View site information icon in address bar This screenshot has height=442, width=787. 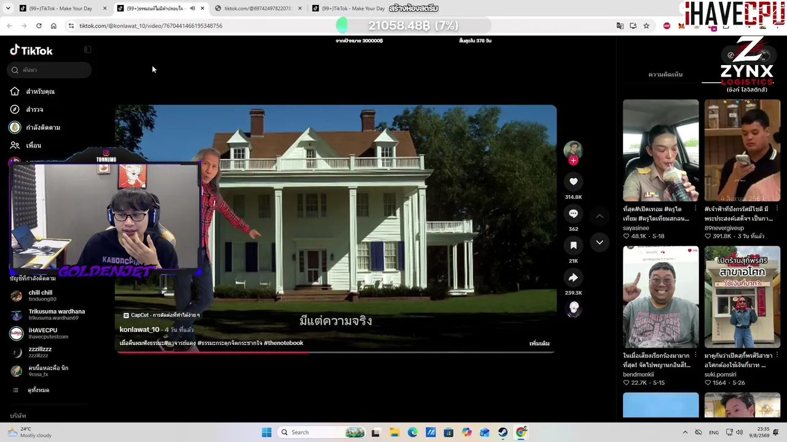pos(71,26)
